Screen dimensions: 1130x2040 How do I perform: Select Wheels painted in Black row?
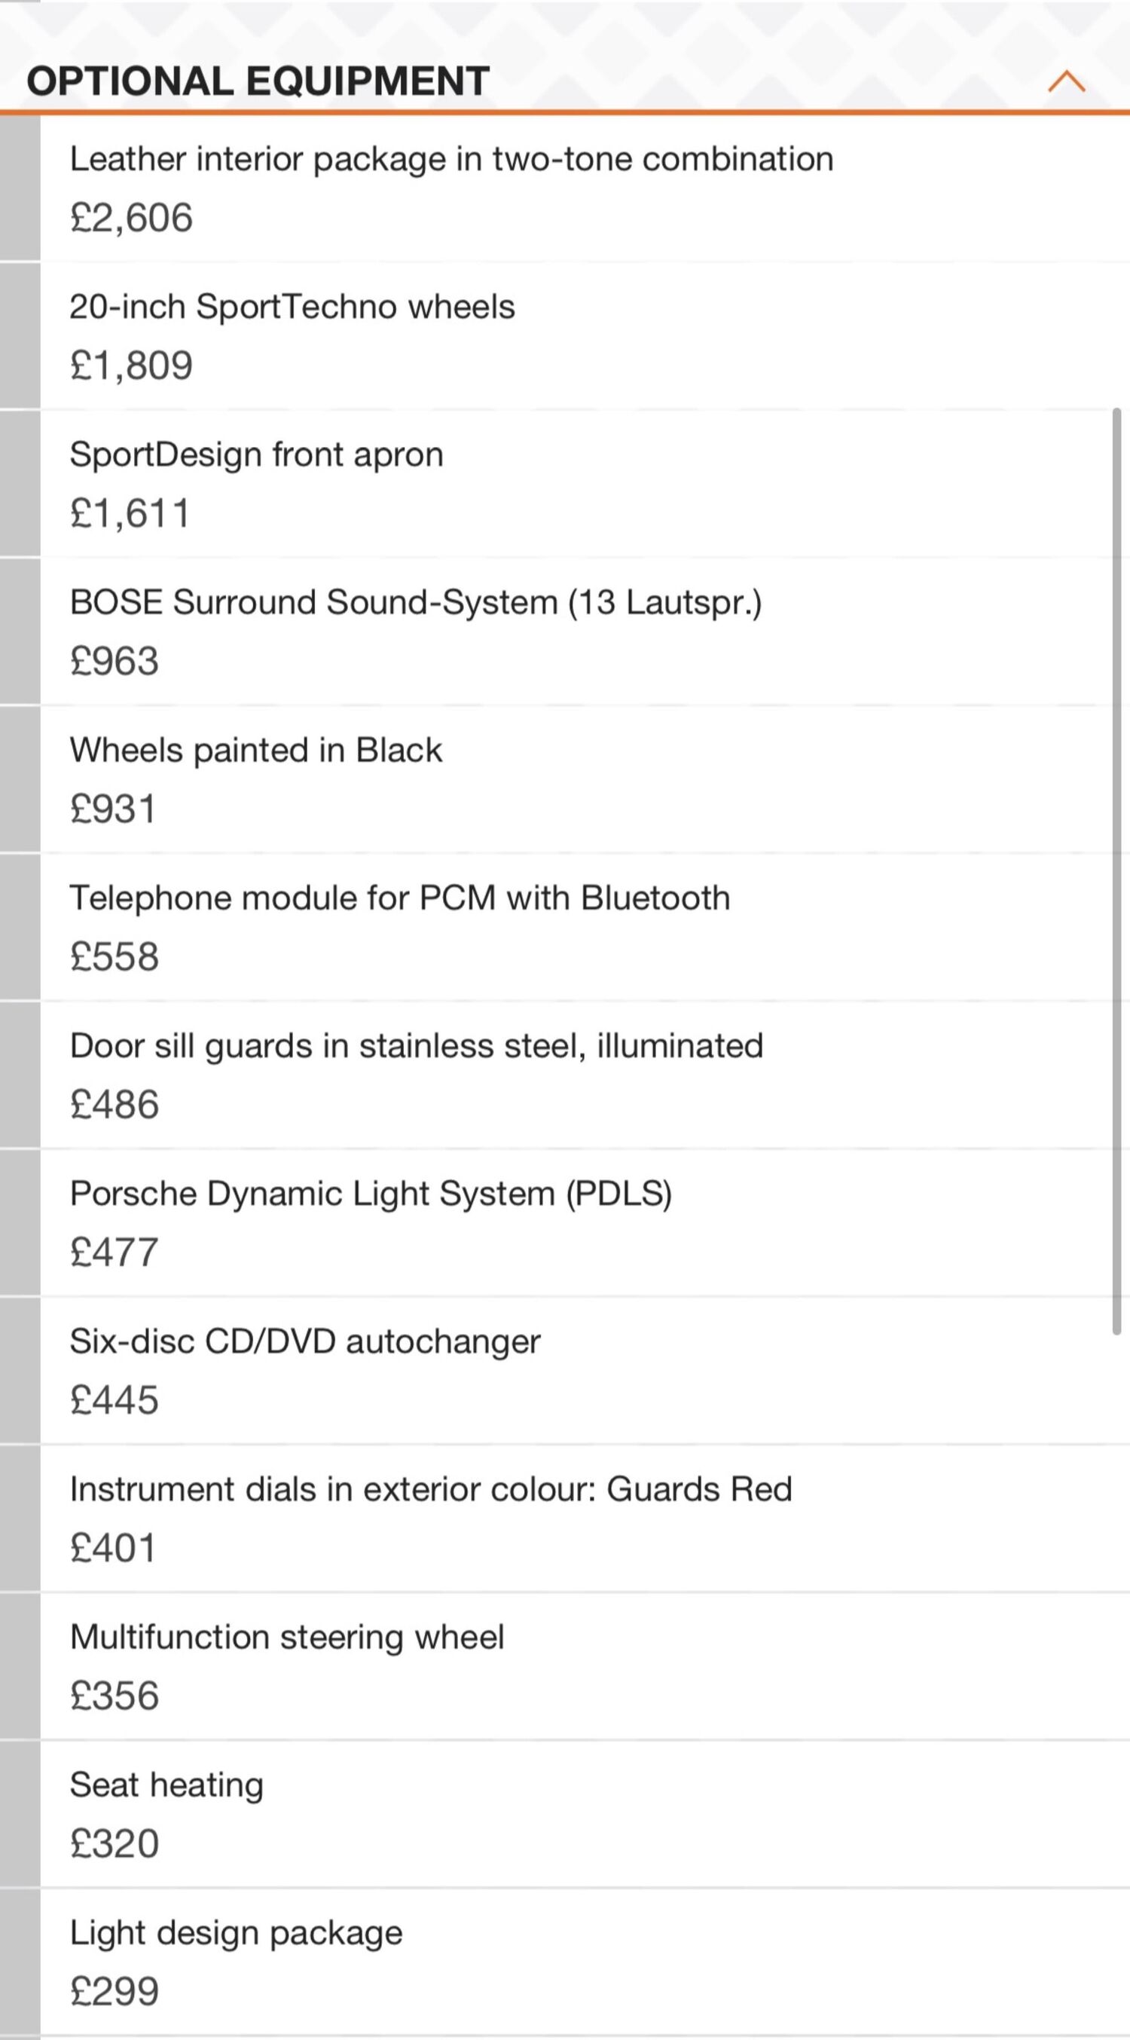click(x=585, y=779)
